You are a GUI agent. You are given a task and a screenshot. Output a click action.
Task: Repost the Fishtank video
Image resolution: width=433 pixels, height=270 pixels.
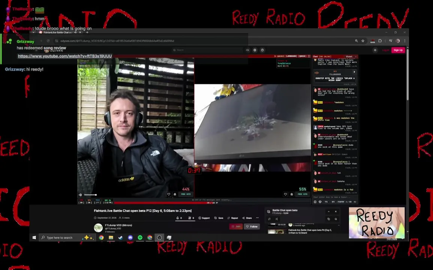(x=233, y=218)
